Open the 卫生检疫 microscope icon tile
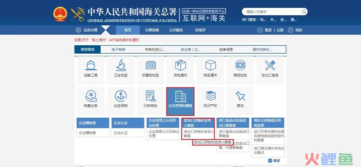 [121, 71]
